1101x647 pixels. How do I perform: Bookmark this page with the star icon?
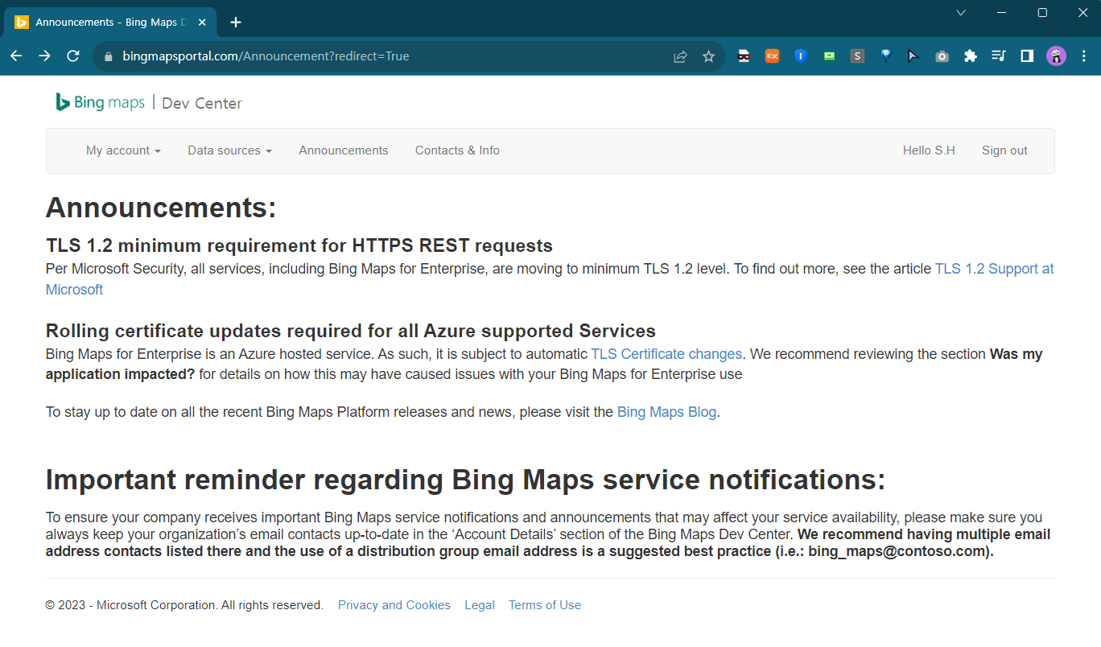708,56
